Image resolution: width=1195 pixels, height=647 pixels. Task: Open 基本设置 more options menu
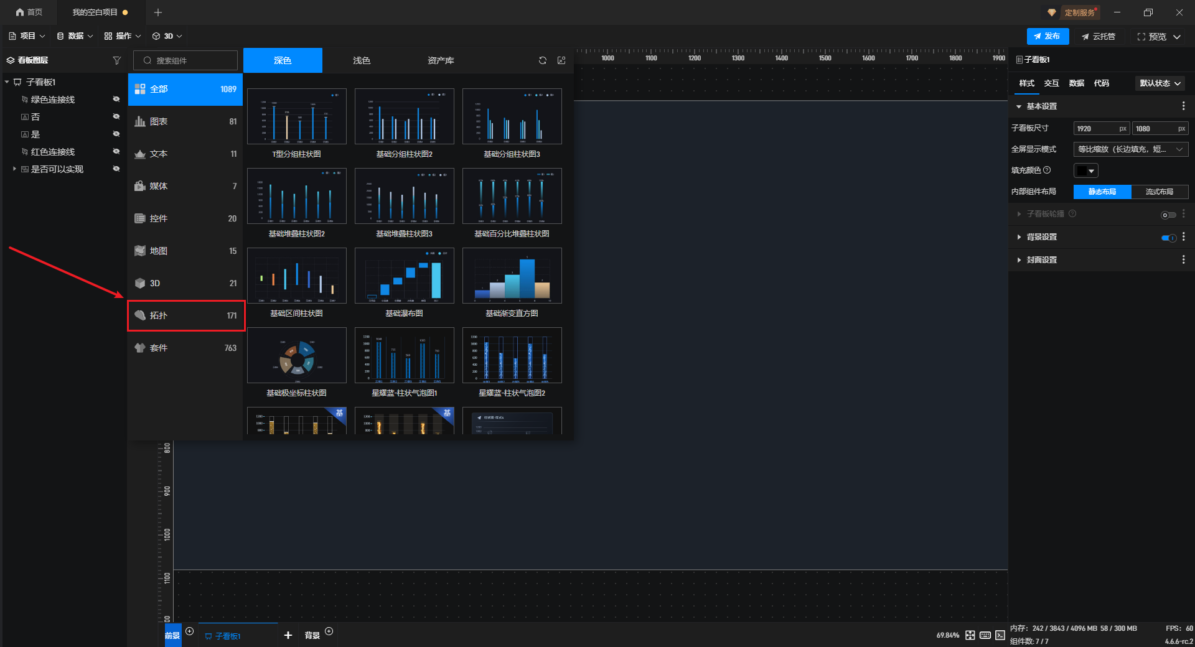point(1183,106)
